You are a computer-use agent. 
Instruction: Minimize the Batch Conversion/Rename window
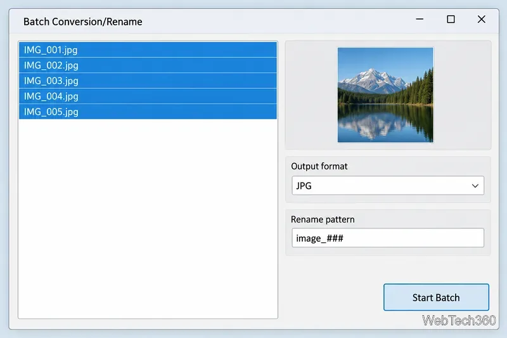[420, 20]
